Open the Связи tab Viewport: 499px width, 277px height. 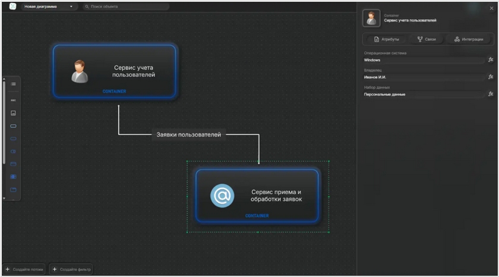click(x=427, y=39)
